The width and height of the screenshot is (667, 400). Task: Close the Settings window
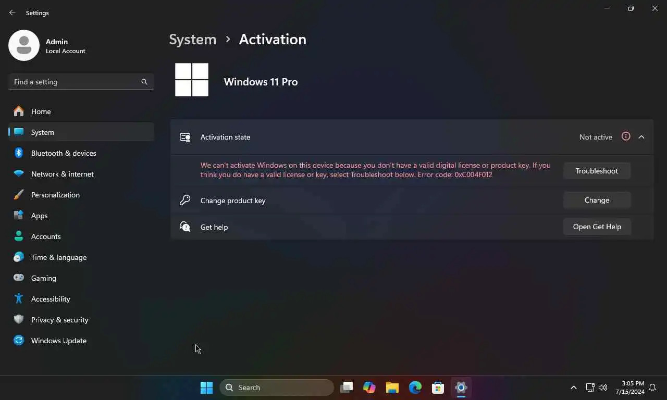[x=655, y=8]
